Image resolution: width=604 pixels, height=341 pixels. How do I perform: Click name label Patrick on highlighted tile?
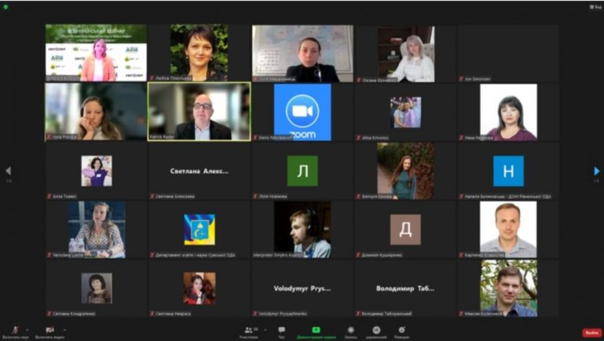(162, 137)
